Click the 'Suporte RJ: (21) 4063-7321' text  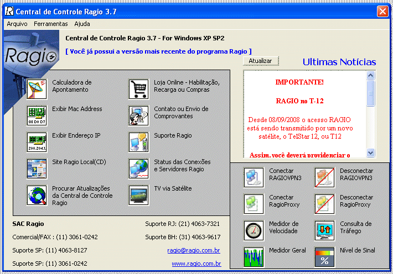click(x=183, y=224)
